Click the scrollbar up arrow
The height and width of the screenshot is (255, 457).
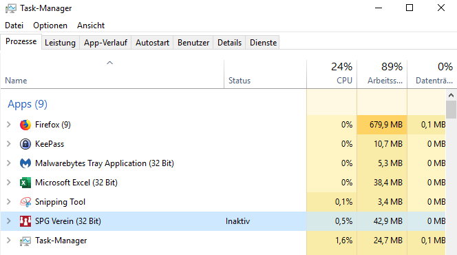451,95
